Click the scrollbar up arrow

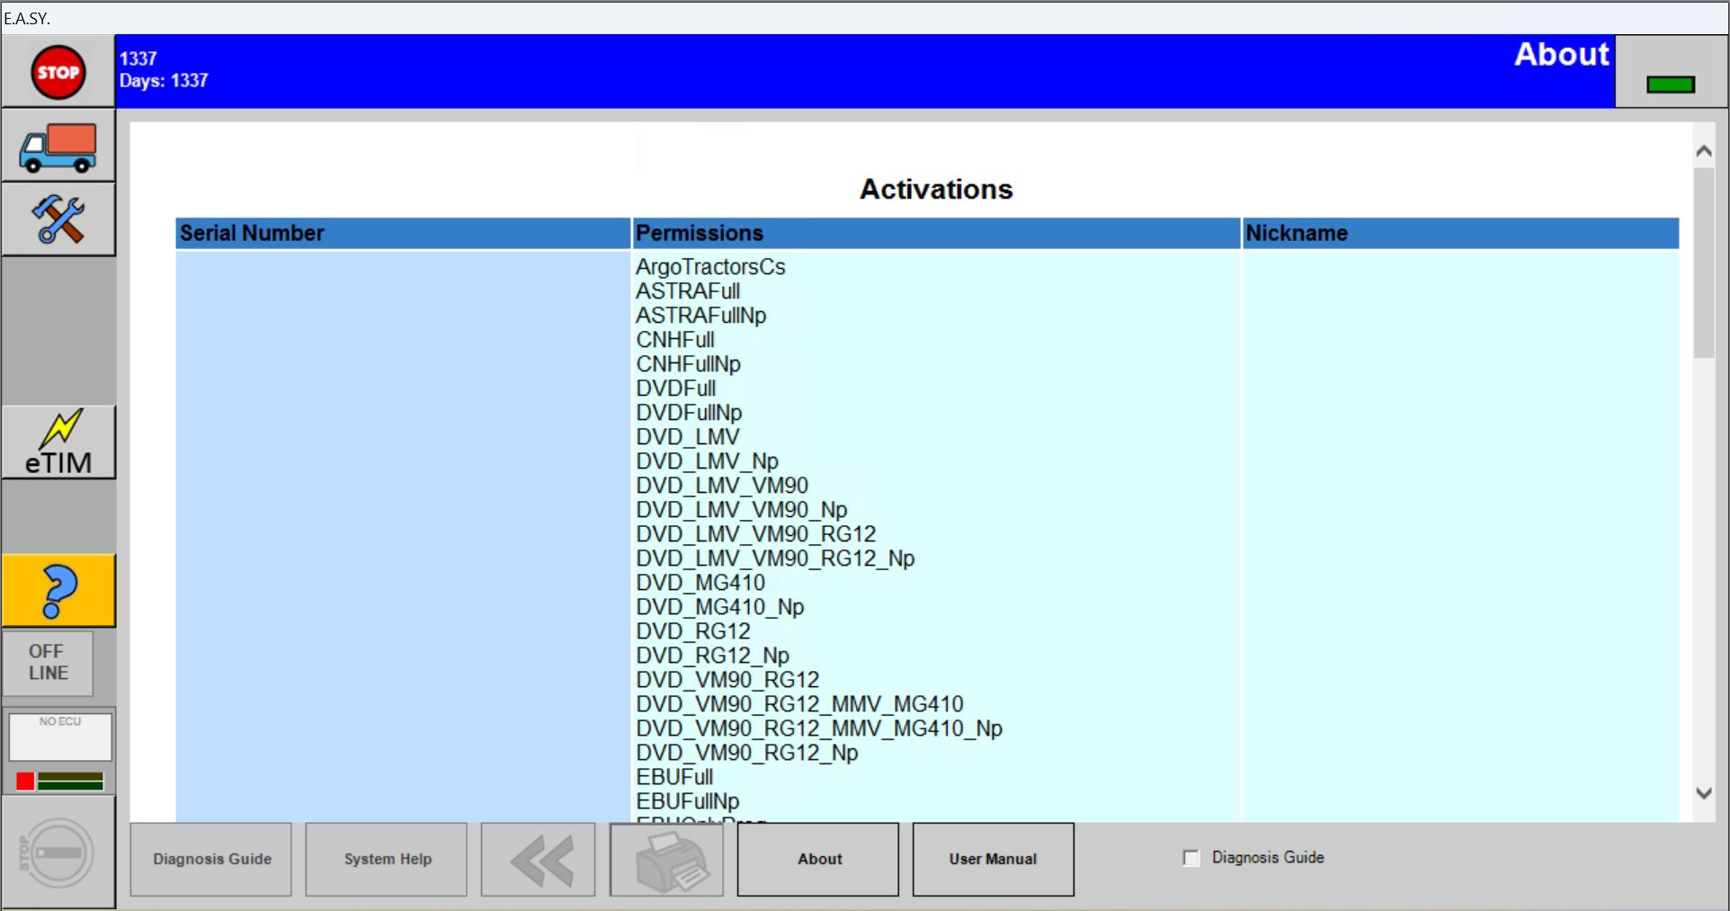tap(1703, 150)
